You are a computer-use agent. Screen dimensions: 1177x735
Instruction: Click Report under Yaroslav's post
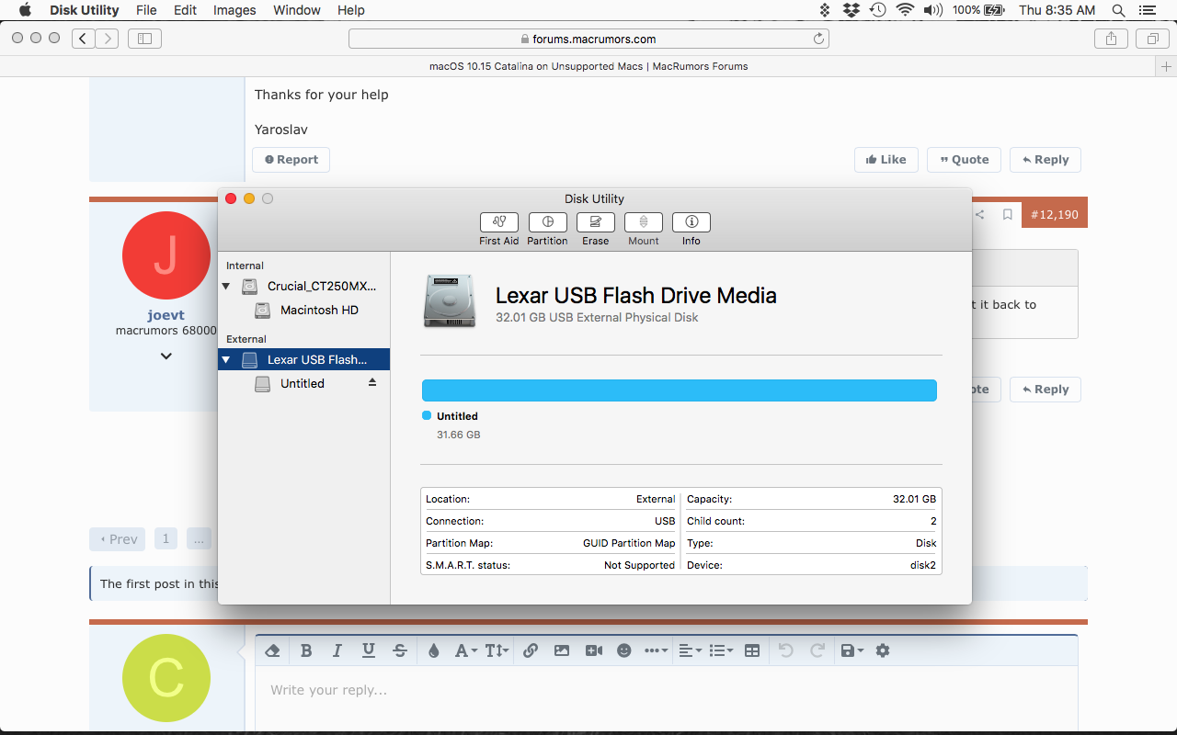tap(291, 160)
